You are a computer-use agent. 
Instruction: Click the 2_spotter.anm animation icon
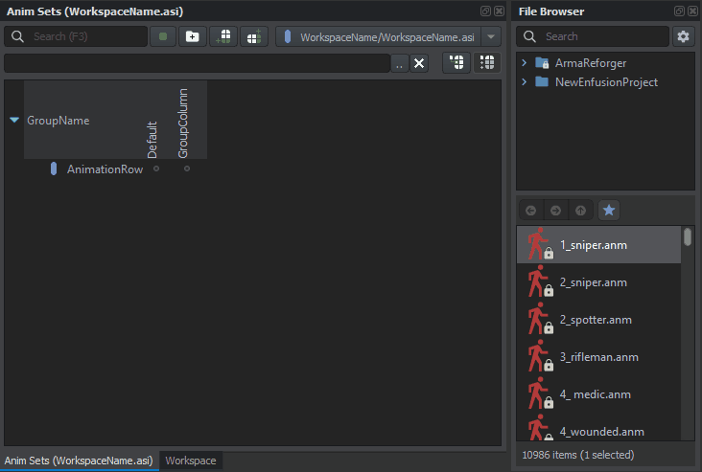540,319
